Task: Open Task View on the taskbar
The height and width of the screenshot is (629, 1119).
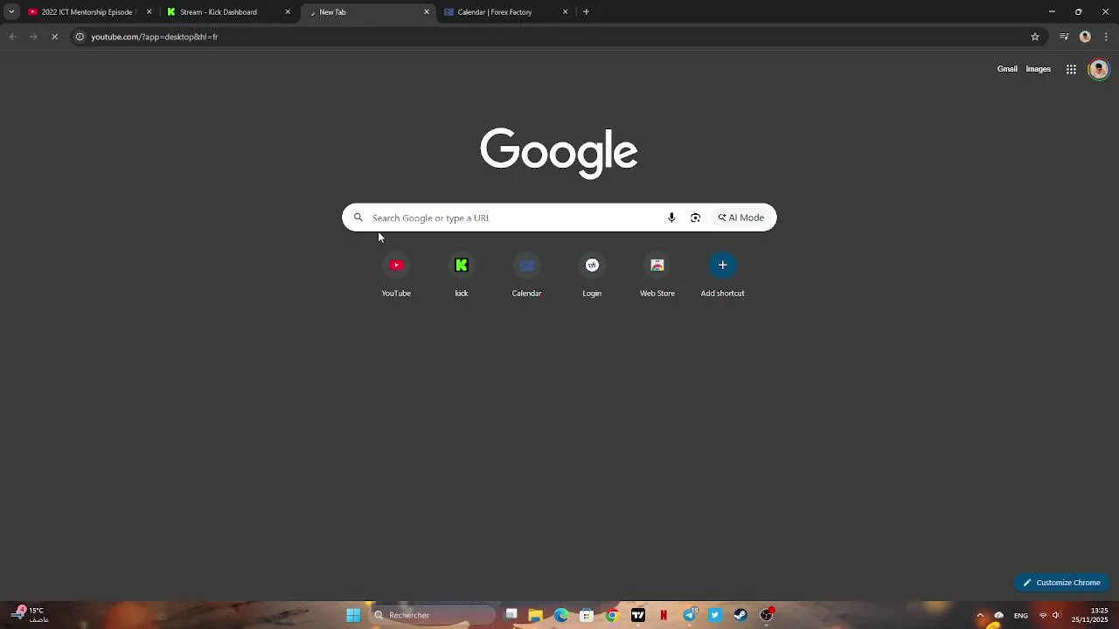Action: point(511,615)
